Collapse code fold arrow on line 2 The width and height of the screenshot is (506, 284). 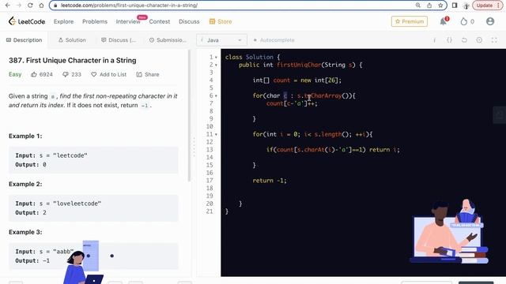216,65
